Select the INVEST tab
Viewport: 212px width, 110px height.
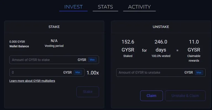tap(73, 7)
